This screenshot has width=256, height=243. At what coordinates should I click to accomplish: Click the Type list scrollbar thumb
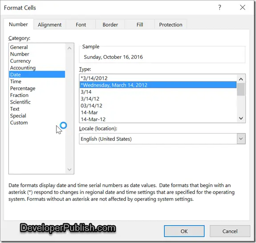(x=241, y=89)
